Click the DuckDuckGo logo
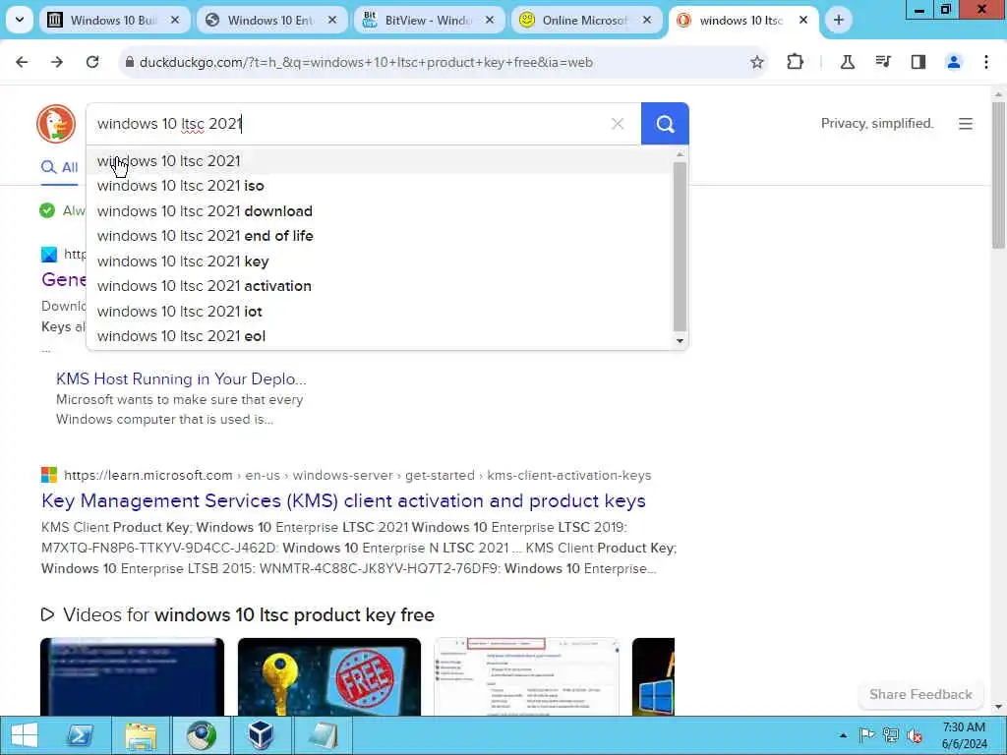 (x=56, y=123)
